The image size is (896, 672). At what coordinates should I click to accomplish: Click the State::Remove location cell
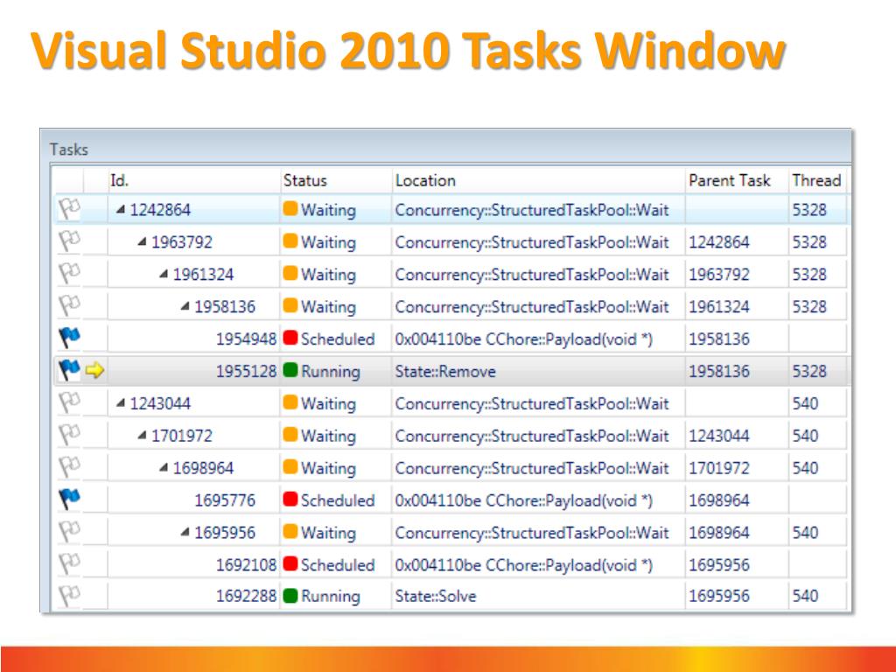pyautogui.click(x=445, y=371)
